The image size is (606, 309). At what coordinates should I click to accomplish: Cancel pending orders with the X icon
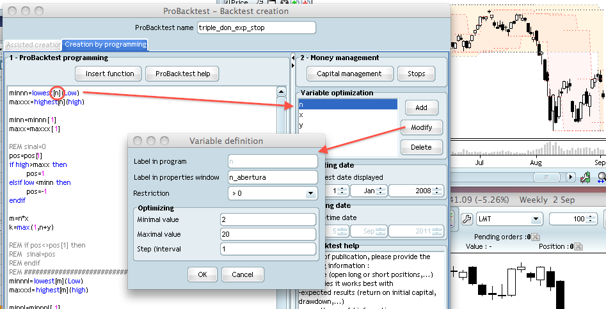coord(536,237)
